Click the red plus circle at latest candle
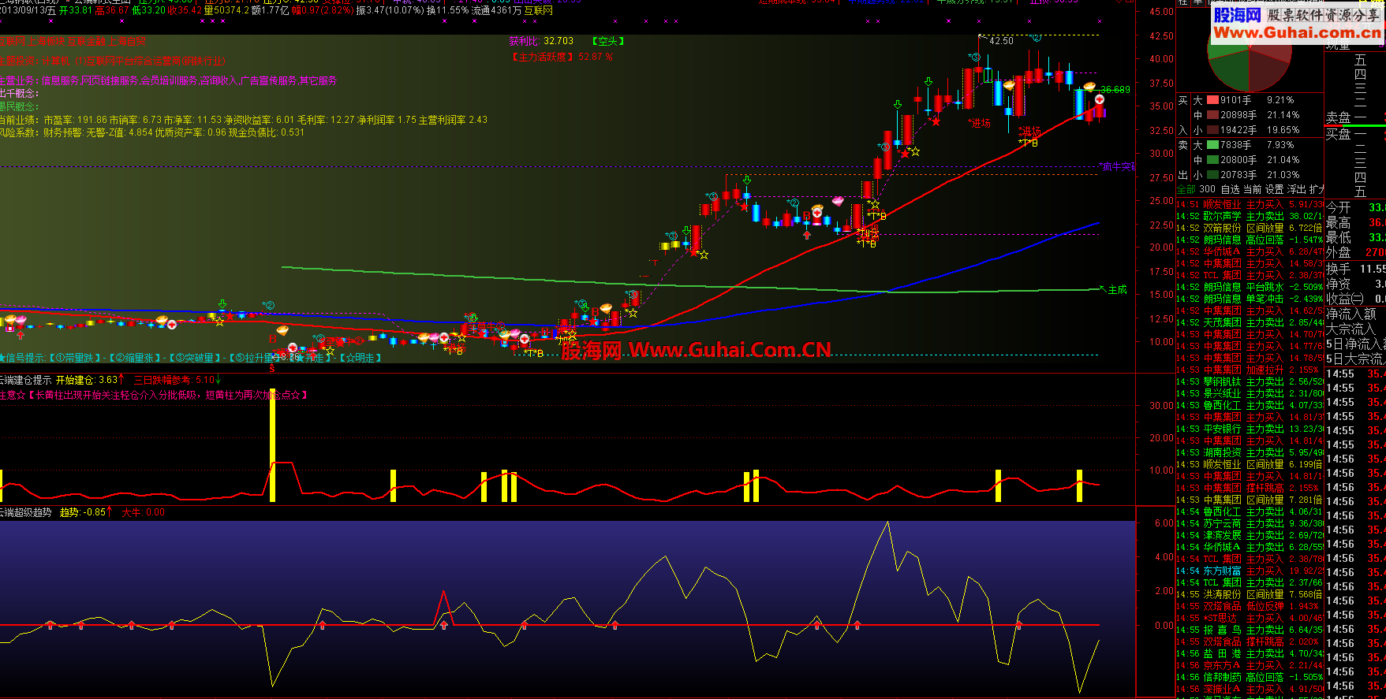 pos(1099,99)
